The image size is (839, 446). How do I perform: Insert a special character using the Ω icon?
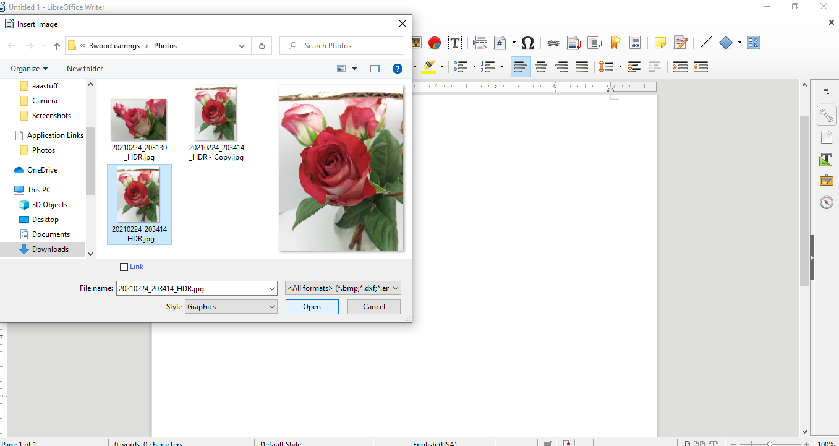click(x=527, y=43)
